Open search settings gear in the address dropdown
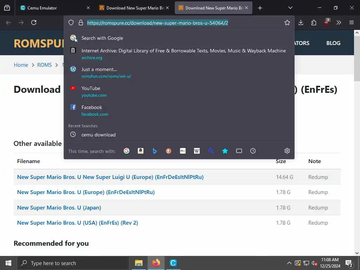The width and height of the screenshot is (360, 270). [x=287, y=151]
